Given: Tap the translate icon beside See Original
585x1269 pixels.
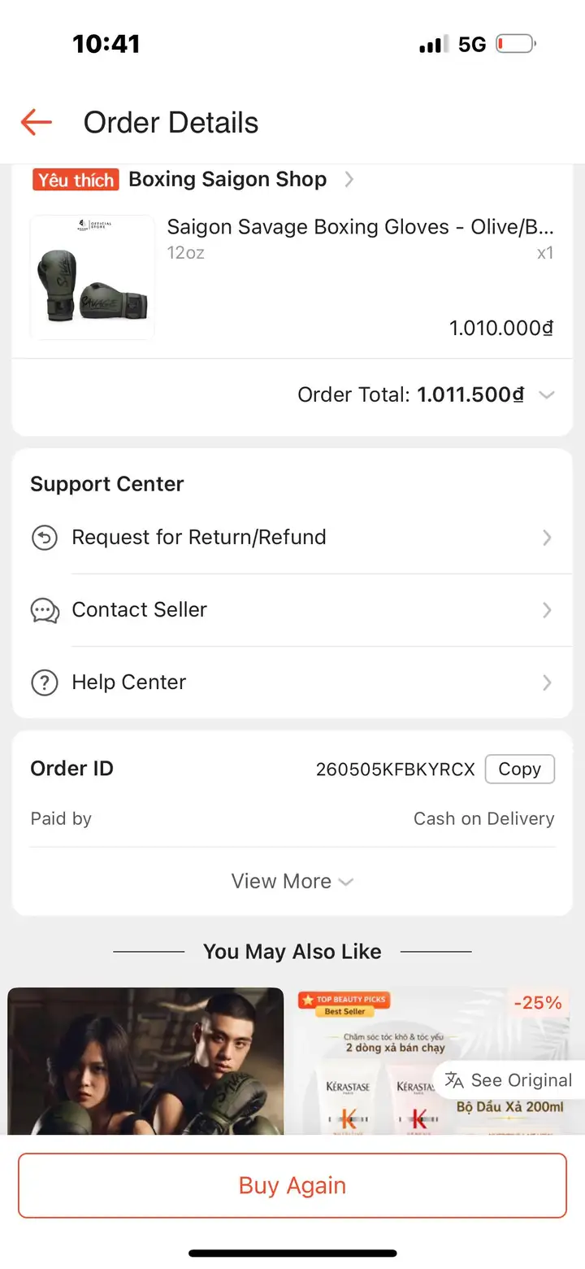Looking at the screenshot, I should (x=454, y=1080).
